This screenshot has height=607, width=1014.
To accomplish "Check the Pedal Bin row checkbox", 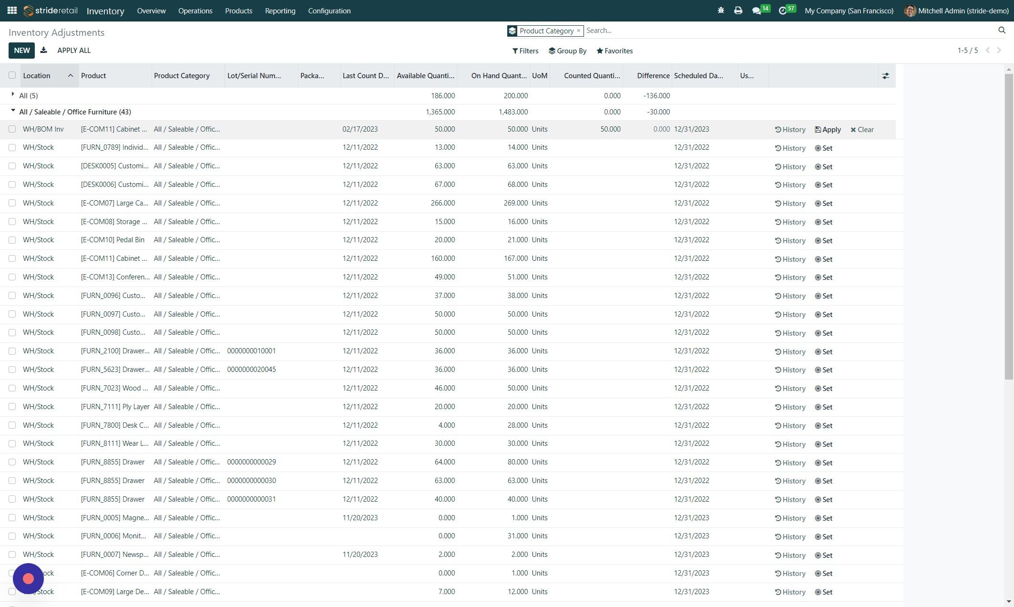I will [12, 240].
